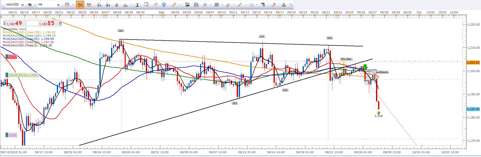Viewport: 481px width, 157px height.
Task: Click the Stop order label on chart
Action: [13, 57]
